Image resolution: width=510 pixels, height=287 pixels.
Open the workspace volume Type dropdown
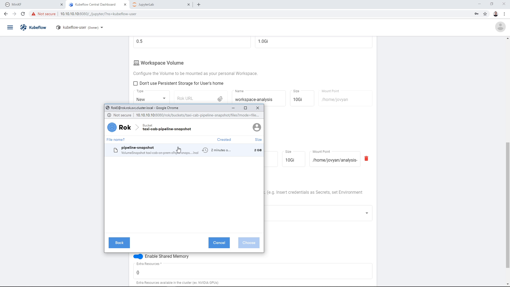point(151,98)
